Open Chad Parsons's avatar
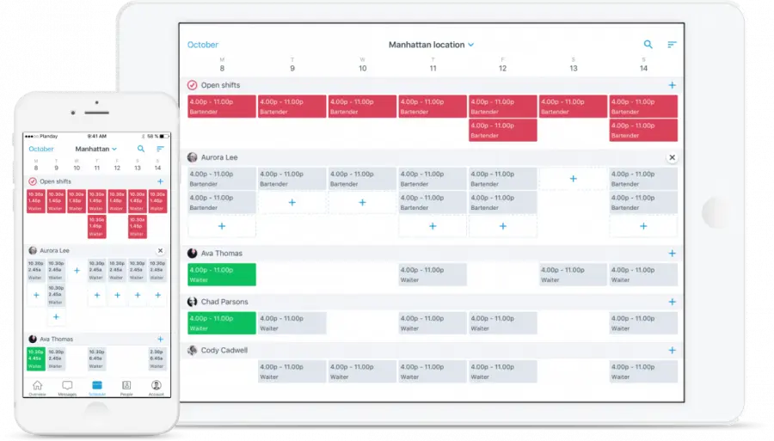This screenshot has height=441, width=774. (192, 302)
